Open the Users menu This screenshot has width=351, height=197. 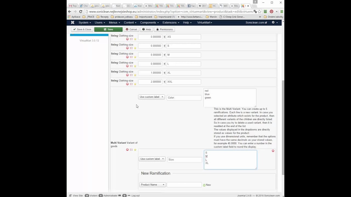coord(100,22)
